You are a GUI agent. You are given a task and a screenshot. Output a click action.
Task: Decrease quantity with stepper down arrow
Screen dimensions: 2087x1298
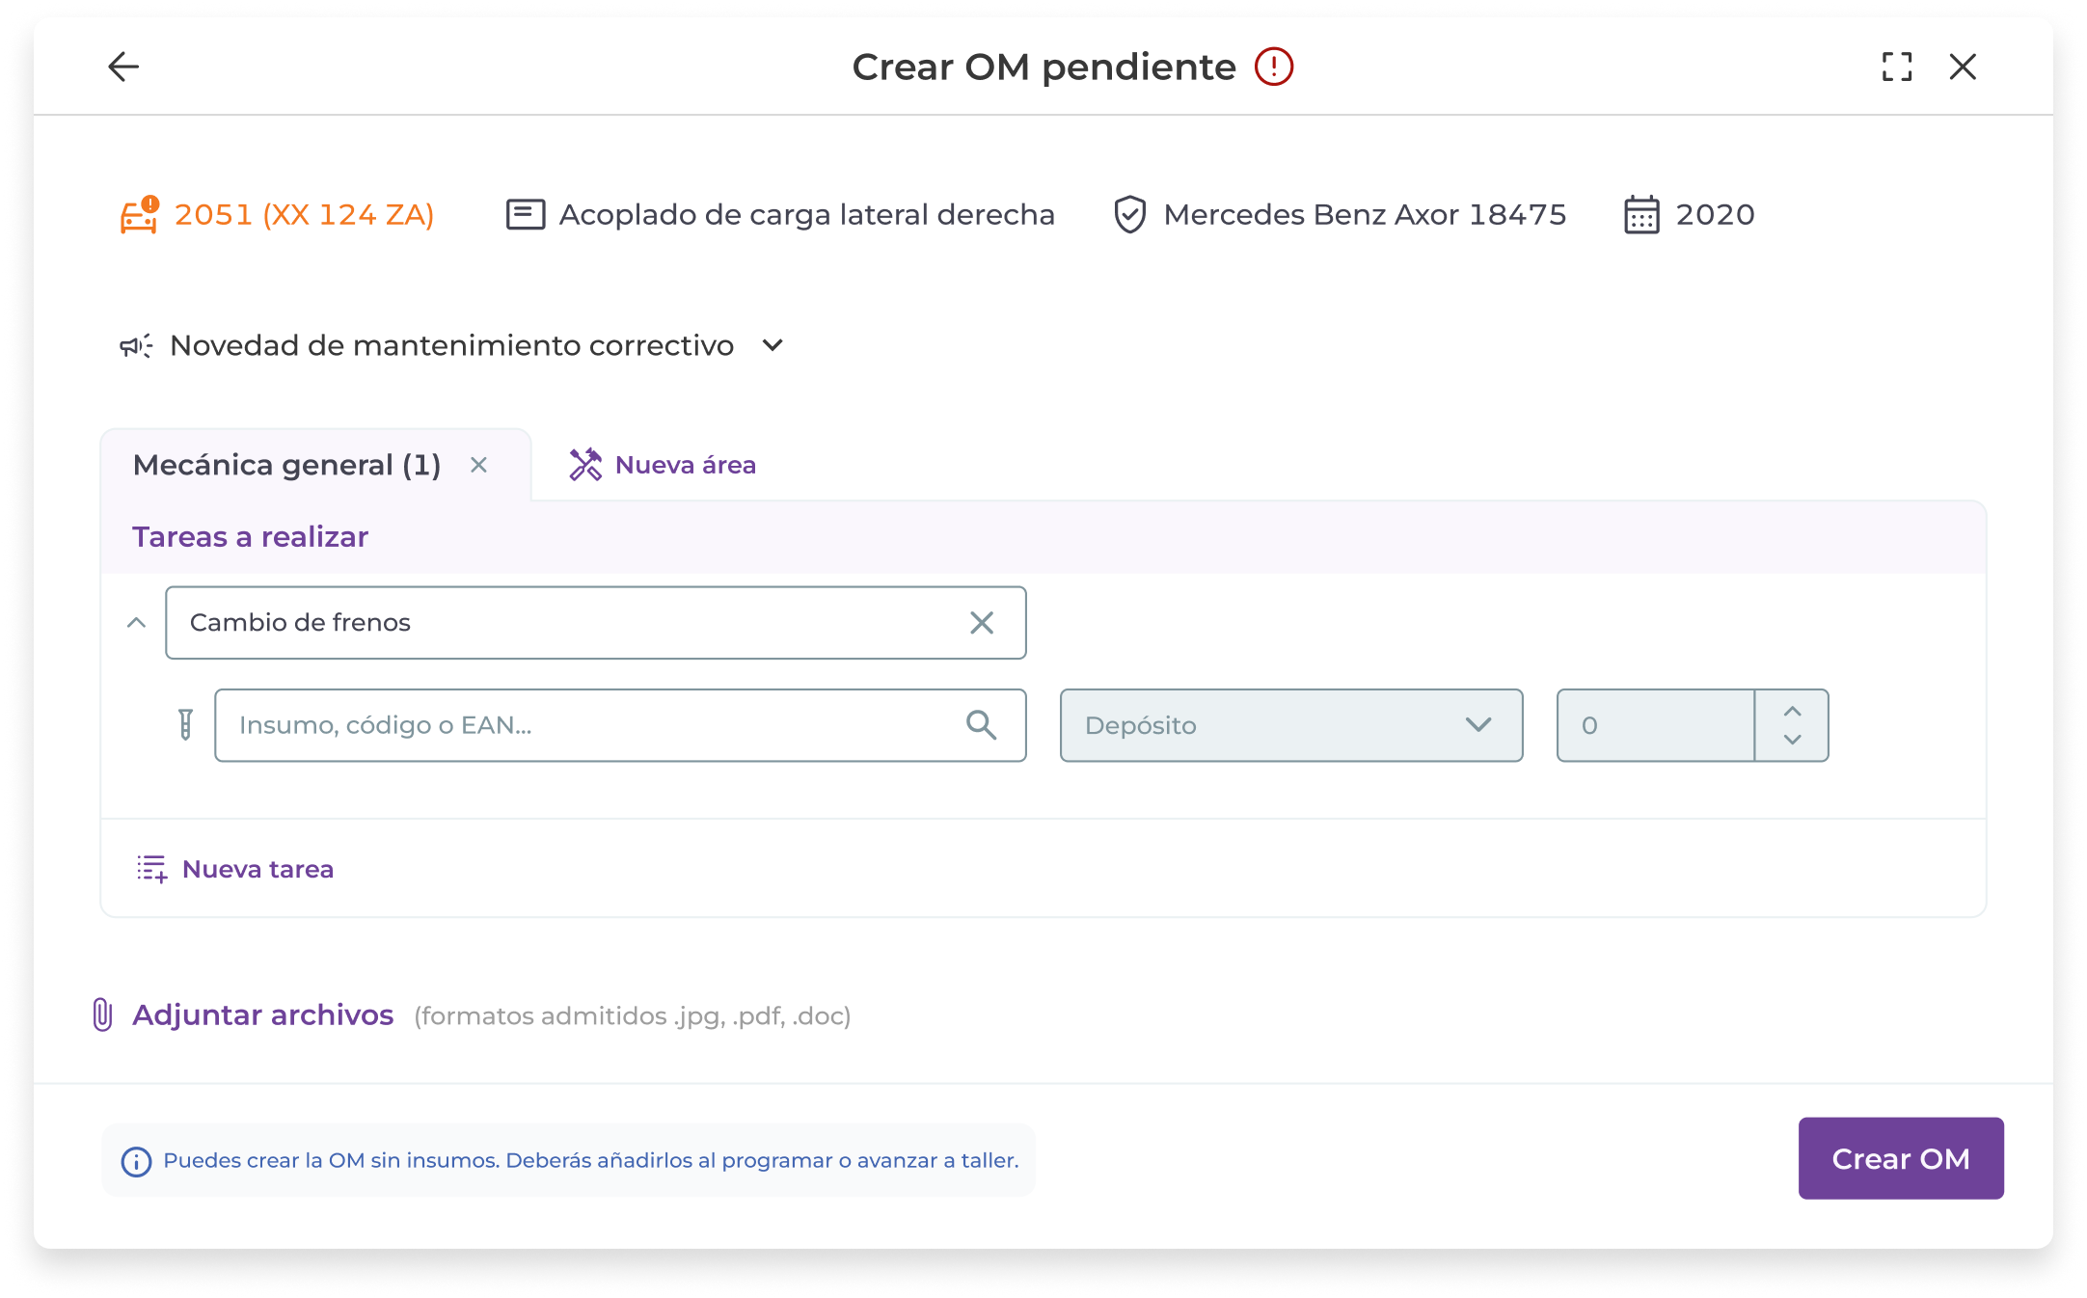click(1792, 740)
